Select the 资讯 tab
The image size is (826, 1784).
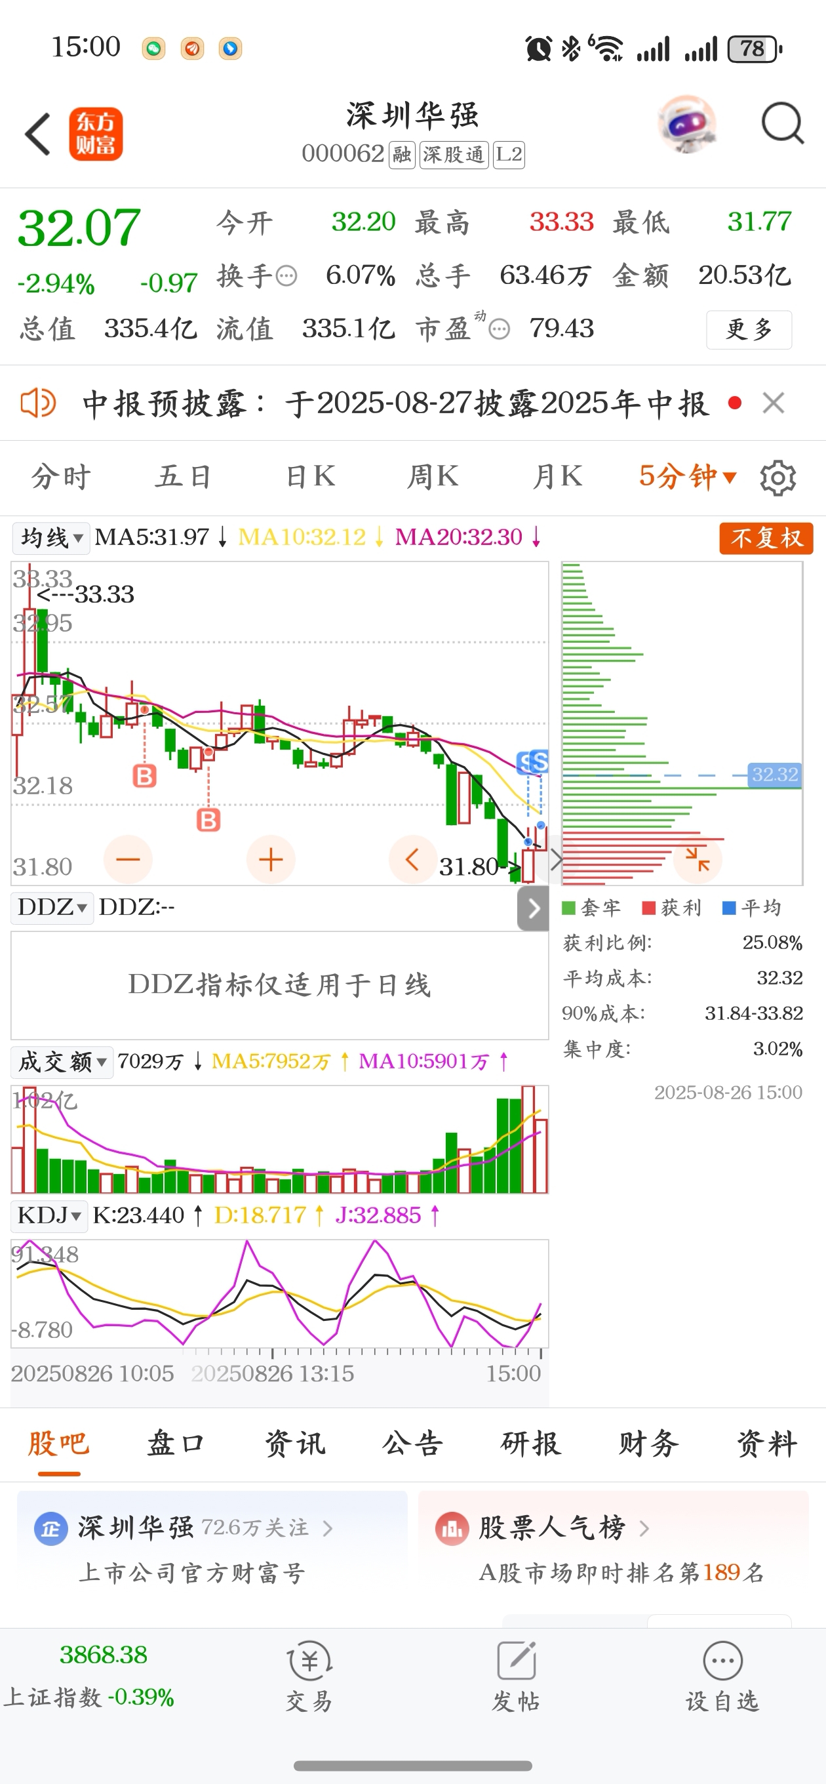[x=295, y=1443]
